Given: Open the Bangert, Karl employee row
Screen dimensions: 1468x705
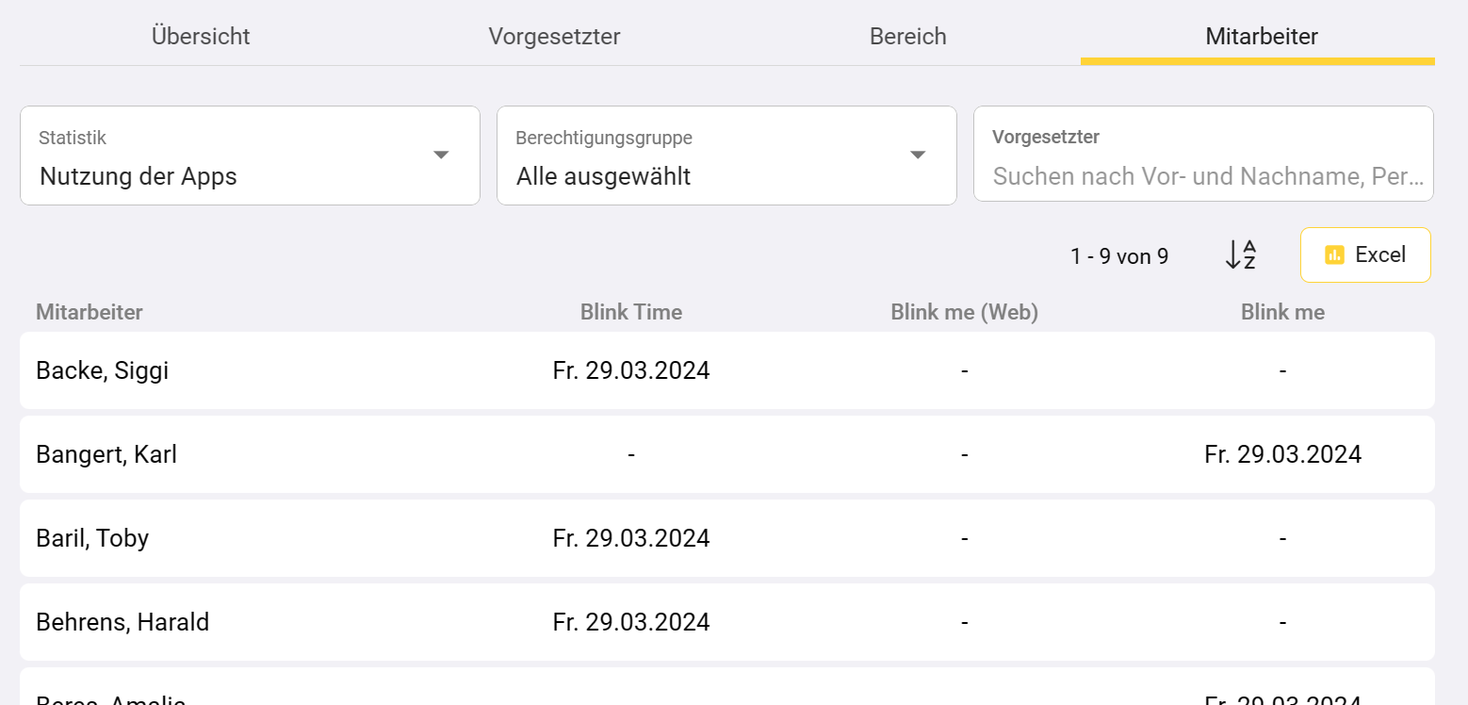Looking at the screenshot, I should (x=106, y=454).
